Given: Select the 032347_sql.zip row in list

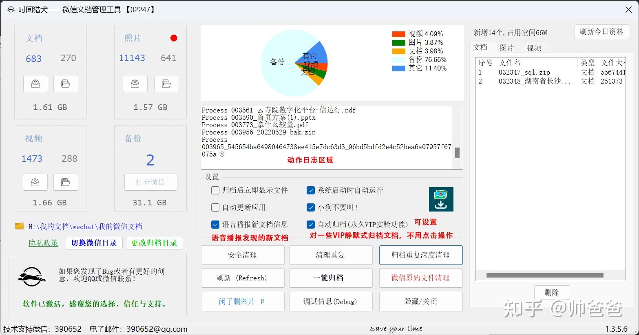Looking at the screenshot, I should [550, 72].
